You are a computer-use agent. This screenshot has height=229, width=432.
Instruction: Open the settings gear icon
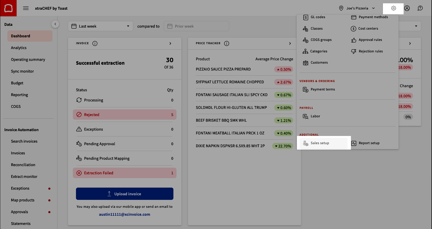pyautogui.click(x=393, y=8)
